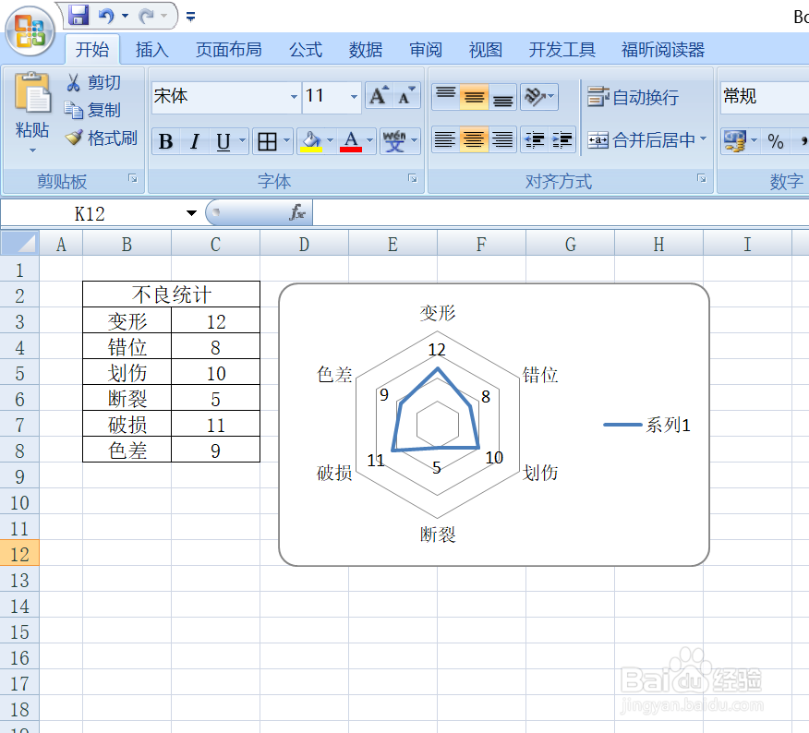Screen dimensions: 809x733
Task: Apply underline using the U icon
Action: coord(223,141)
